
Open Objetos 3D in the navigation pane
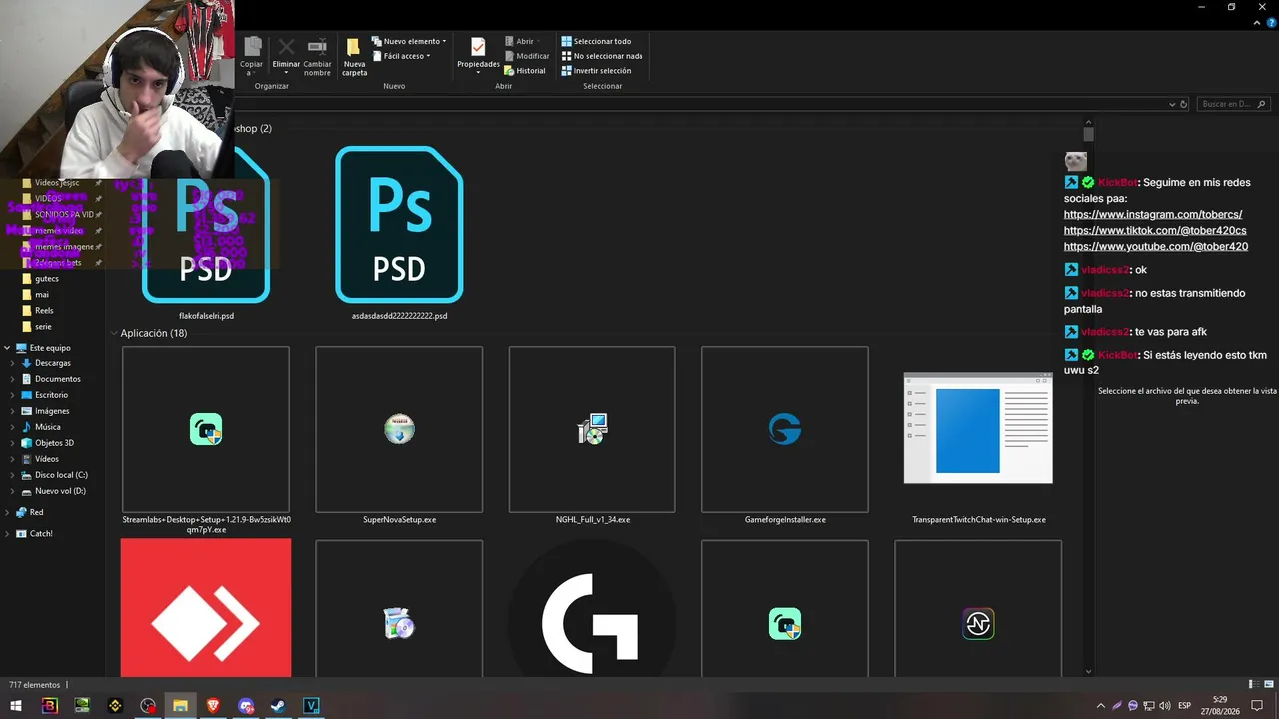54,443
